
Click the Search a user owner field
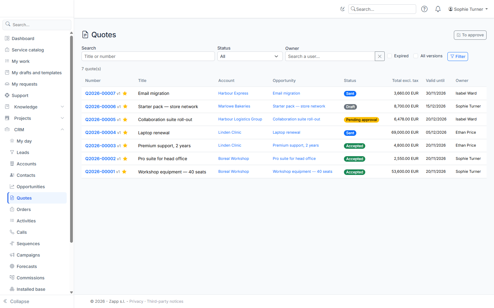click(x=330, y=56)
